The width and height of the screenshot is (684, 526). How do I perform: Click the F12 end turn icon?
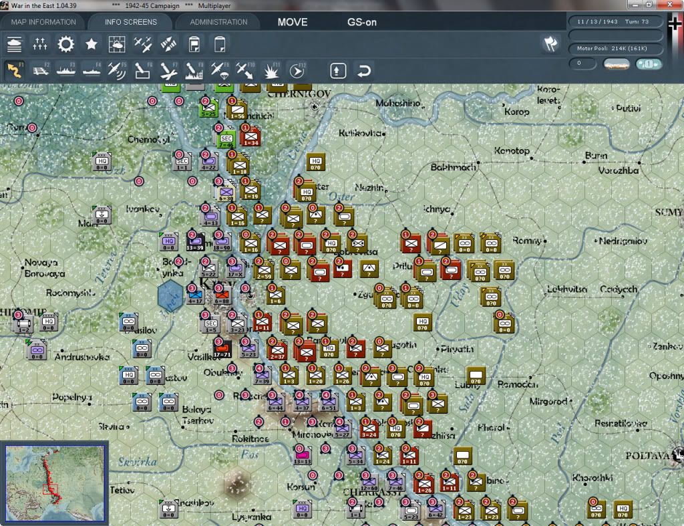[x=297, y=70]
